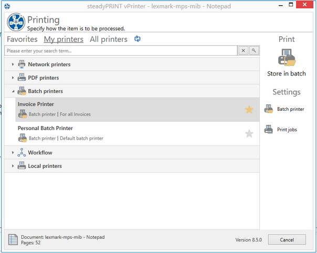Switch to the Favorites tab
The height and width of the screenshot is (253, 317).
[22, 39]
